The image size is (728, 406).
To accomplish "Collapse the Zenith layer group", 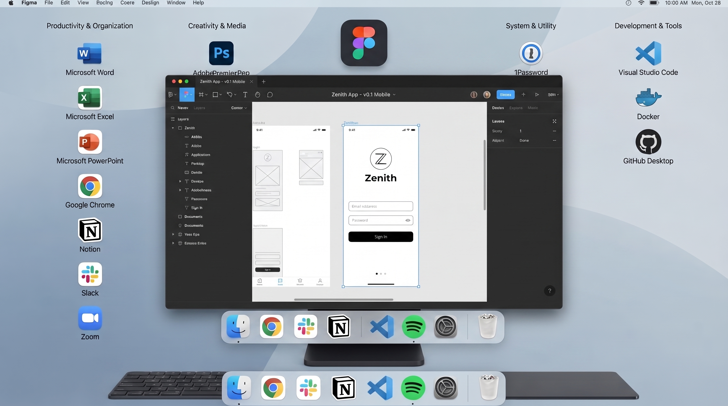I will click(173, 128).
